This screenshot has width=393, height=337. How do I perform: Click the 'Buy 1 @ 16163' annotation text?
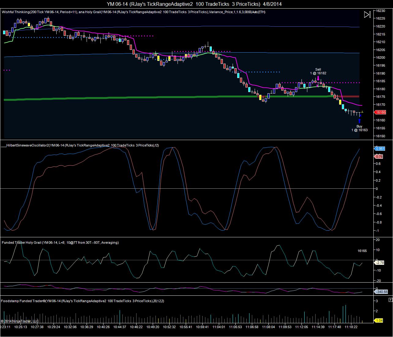(x=359, y=128)
